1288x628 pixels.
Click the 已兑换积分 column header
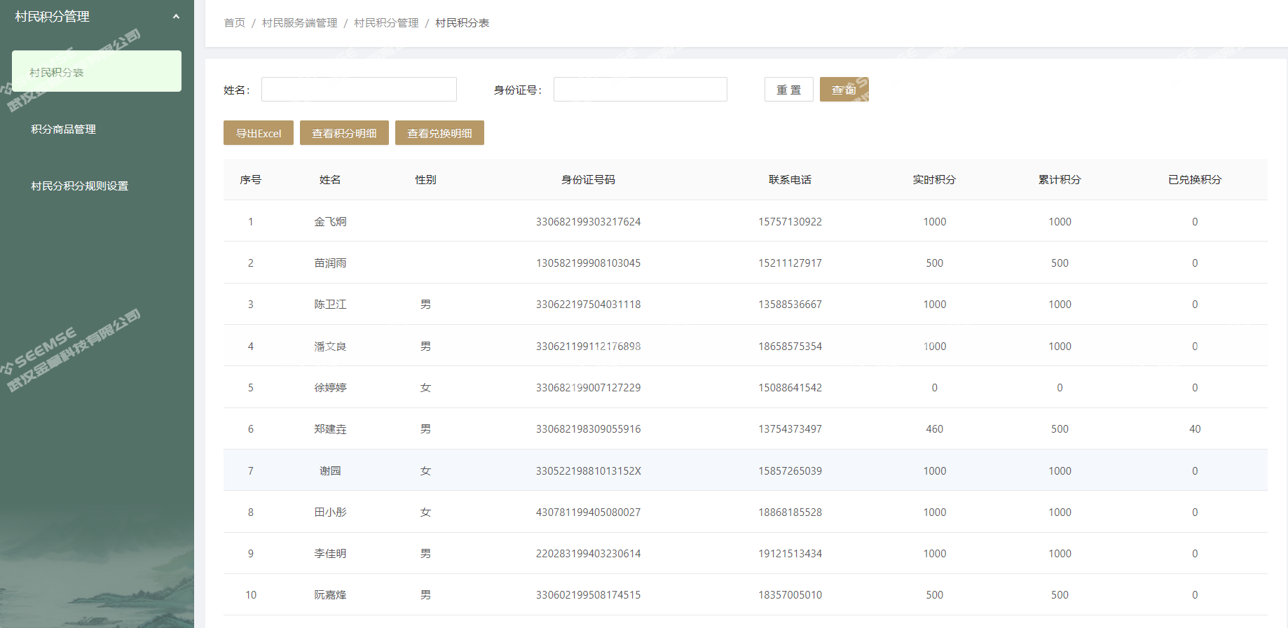(x=1194, y=180)
